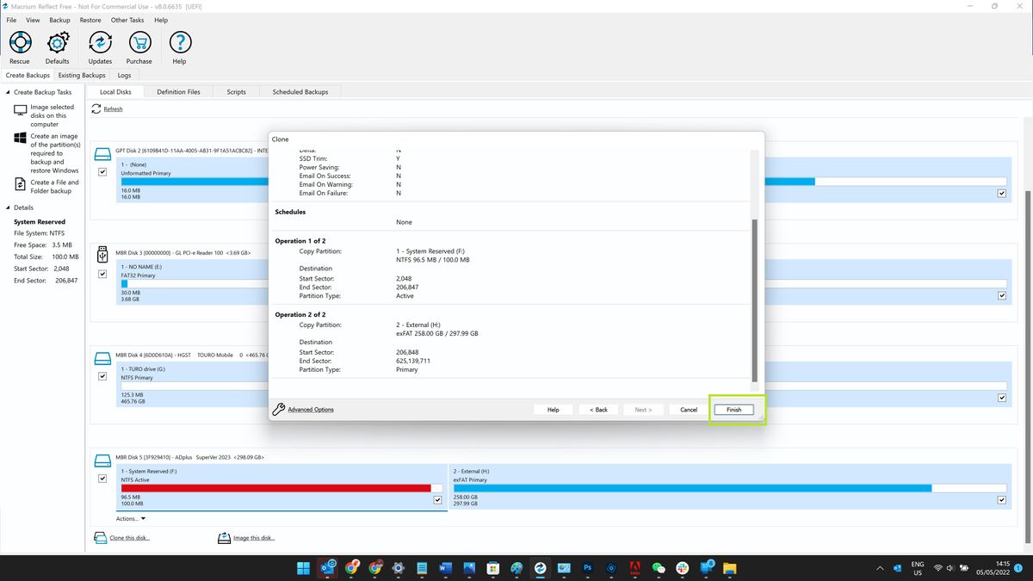The height and width of the screenshot is (581, 1033).
Task: Toggle the MBR Disk 5 checkbox
Action: pyautogui.click(x=102, y=478)
